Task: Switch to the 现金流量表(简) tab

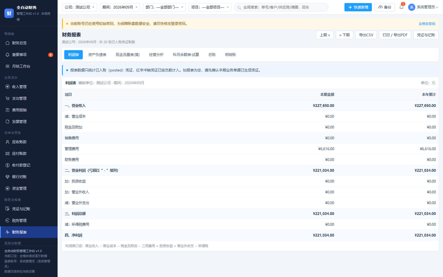Action: coord(128,55)
